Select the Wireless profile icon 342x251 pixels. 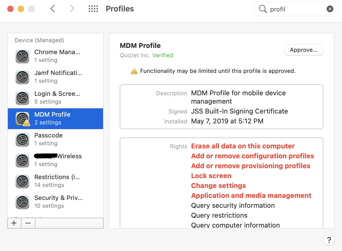tap(22, 160)
